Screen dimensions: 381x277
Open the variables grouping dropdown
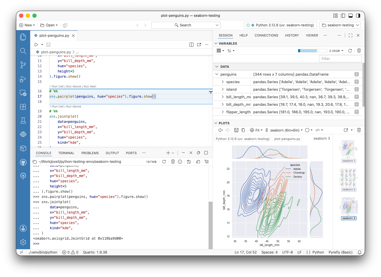coord(220,51)
